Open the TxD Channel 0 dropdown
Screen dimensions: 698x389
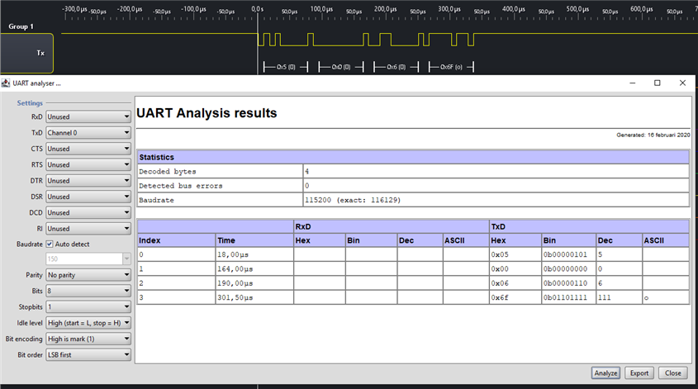point(88,133)
